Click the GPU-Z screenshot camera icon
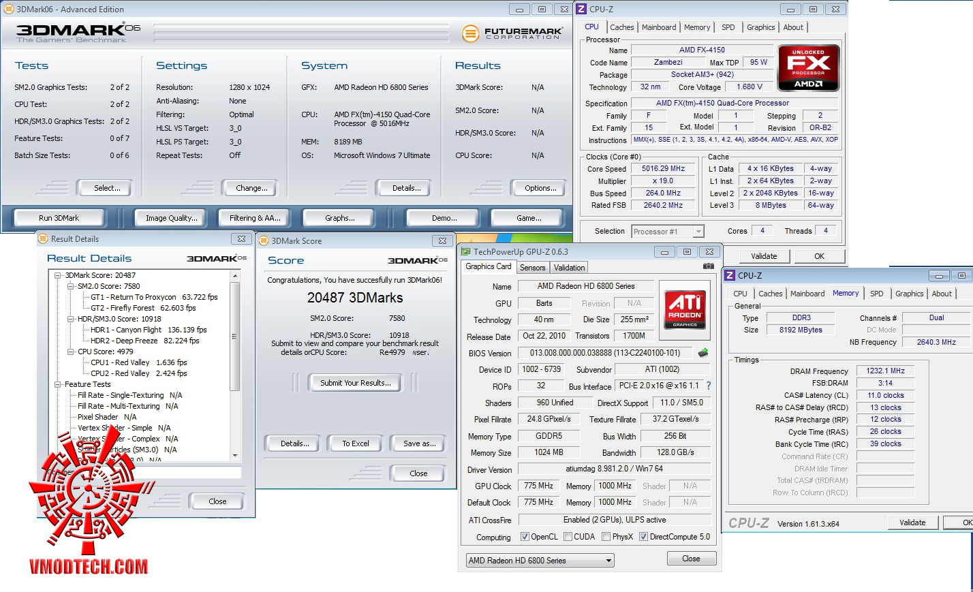This screenshot has height=592, width=973. point(709,266)
